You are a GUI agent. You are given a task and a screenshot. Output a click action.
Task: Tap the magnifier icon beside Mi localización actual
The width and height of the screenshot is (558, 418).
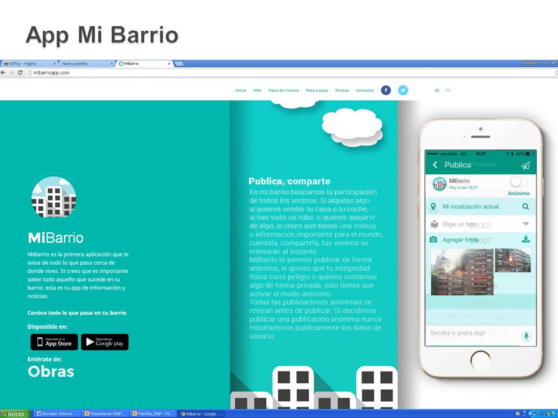tap(525, 207)
